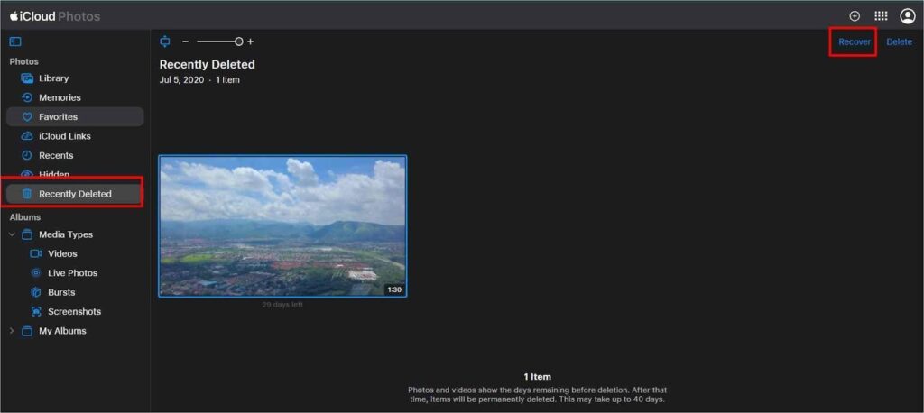Adjust the thumbnail zoom slider
924x413 pixels.
pyautogui.click(x=238, y=41)
